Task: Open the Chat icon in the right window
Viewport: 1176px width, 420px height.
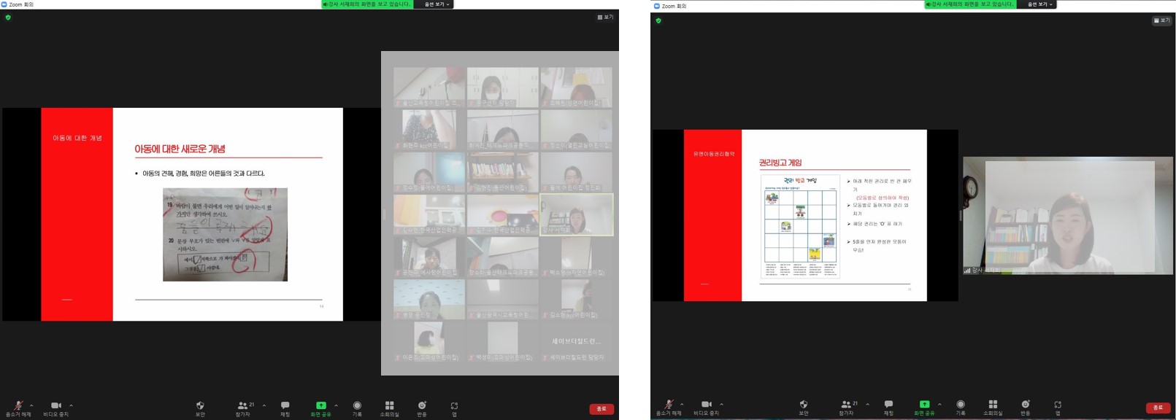Action: pyautogui.click(x=888, y=405)
